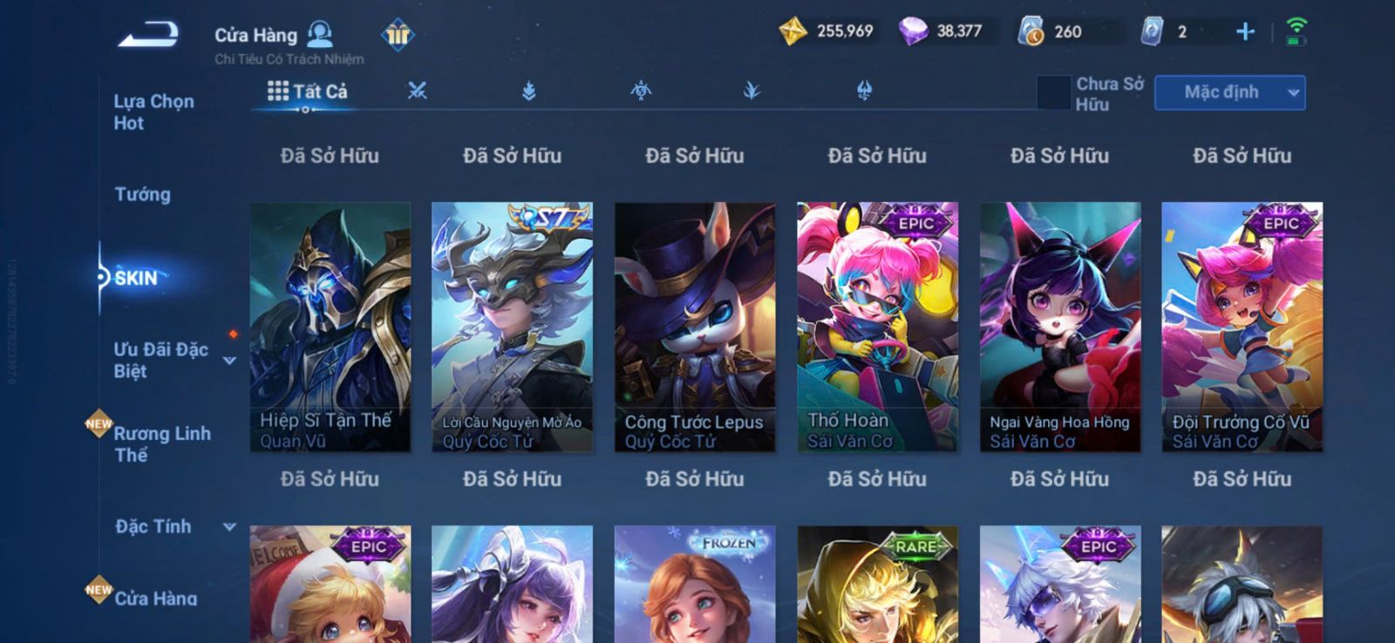Open the gold gift box icon
Image resolution: width=1395 pixels, height=643 pixels.
(x=398, y=35)
